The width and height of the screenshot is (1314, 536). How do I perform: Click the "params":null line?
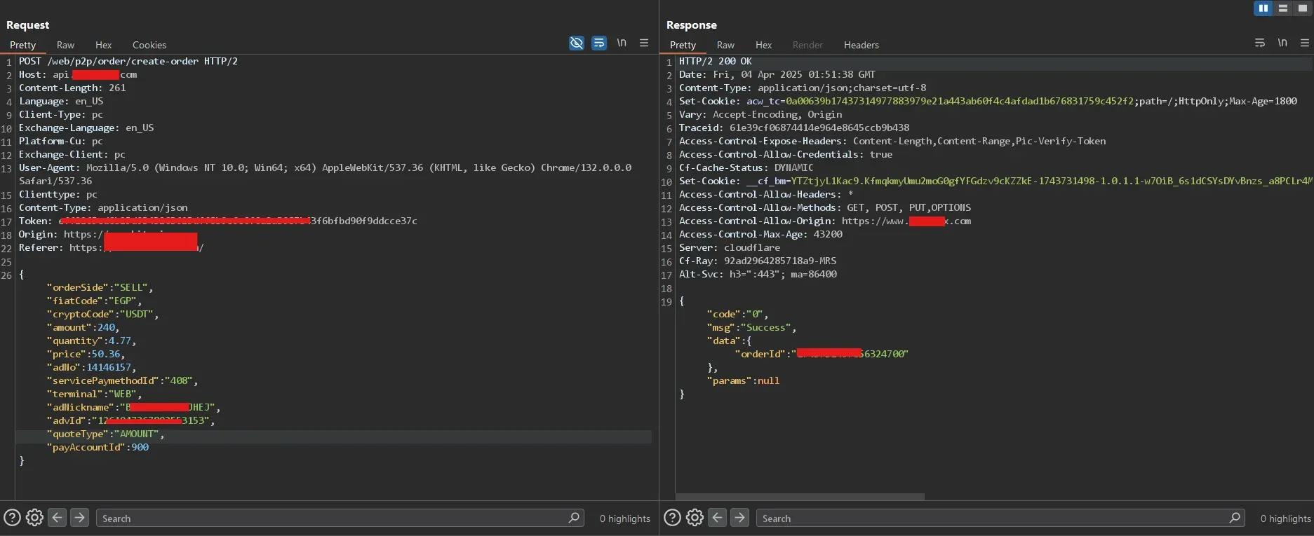point(743,380)
